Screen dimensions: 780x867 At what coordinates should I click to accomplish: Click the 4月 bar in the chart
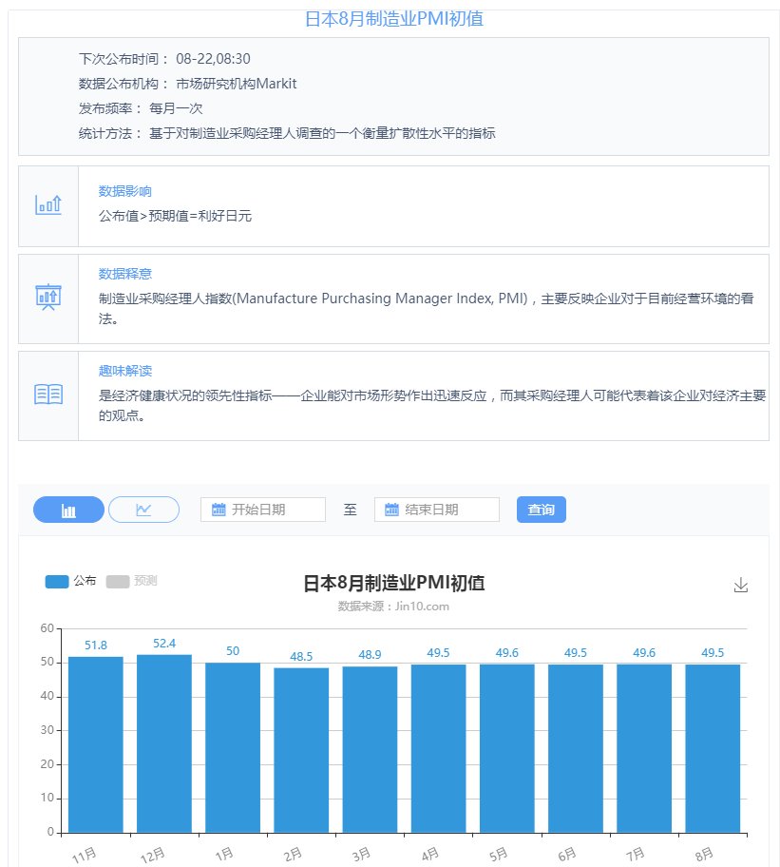point(438,749)
